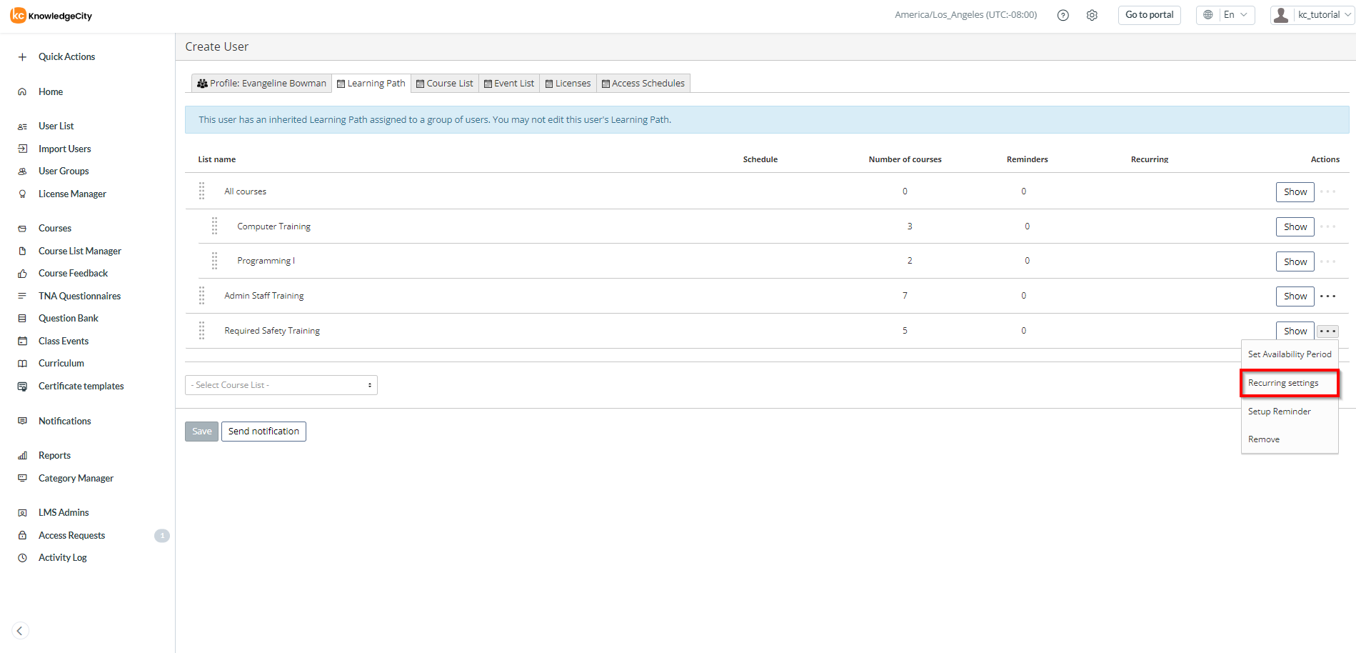Switch to the Course List tab
Screen dimensions: 1356x653
[x=445, y=84]
